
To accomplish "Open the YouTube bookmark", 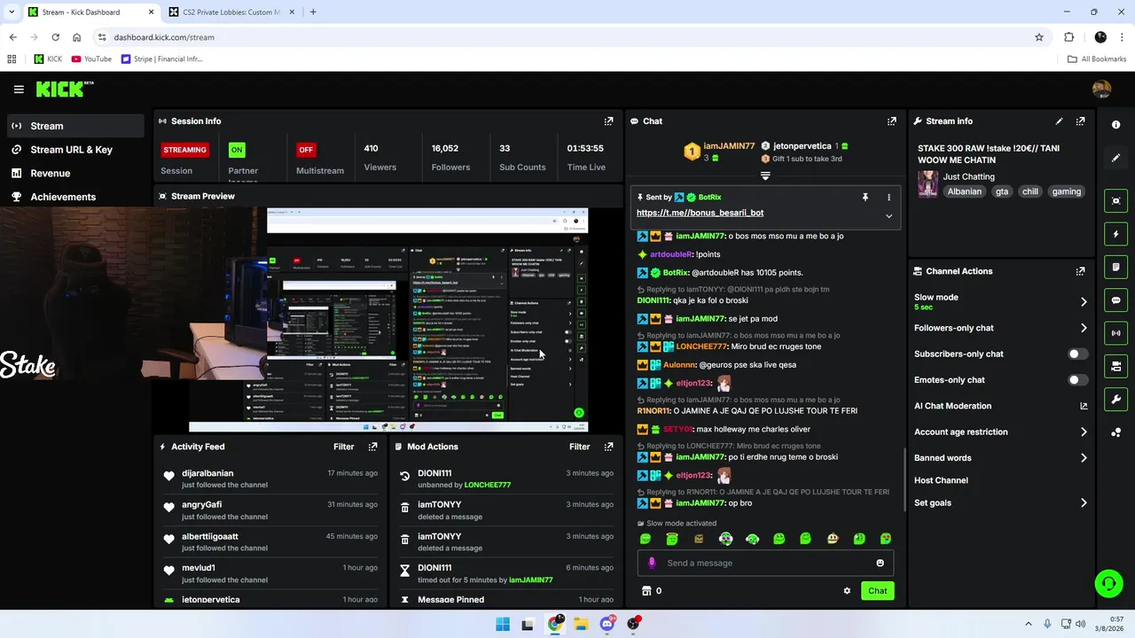I will pos(91,59).
